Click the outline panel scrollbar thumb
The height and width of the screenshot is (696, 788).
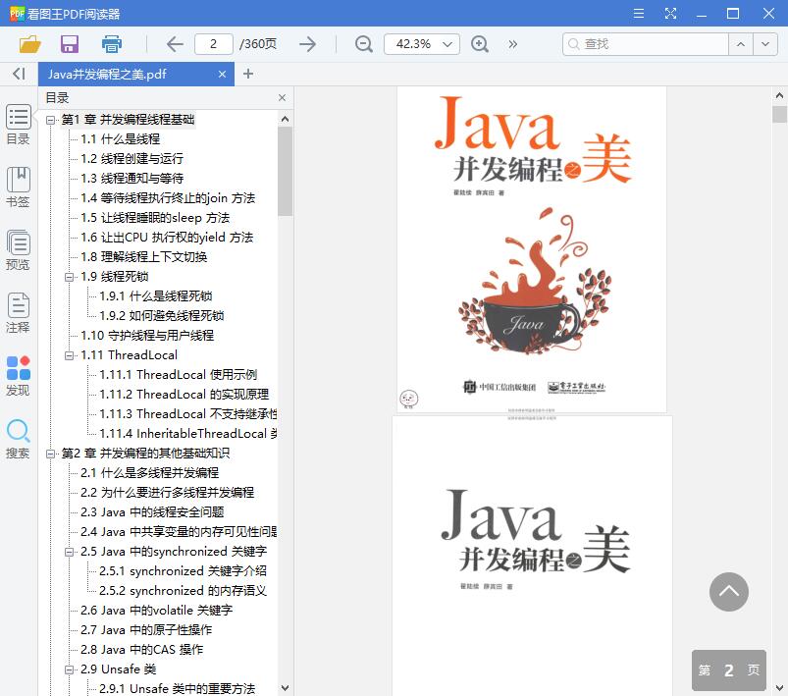pyautogui.click(x=285, y=171)
